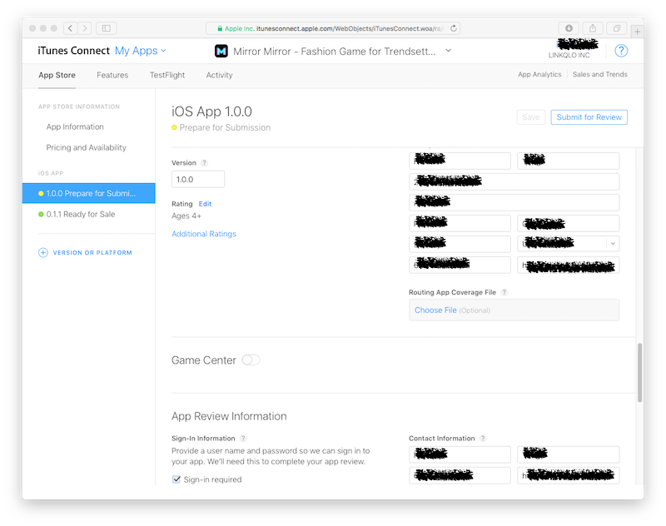Click the Mirror Mirror app icon
666x526 pixels.
point(221,51)
